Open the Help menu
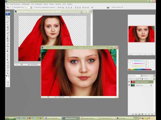161x120 pixels. (x=69, y=4)
